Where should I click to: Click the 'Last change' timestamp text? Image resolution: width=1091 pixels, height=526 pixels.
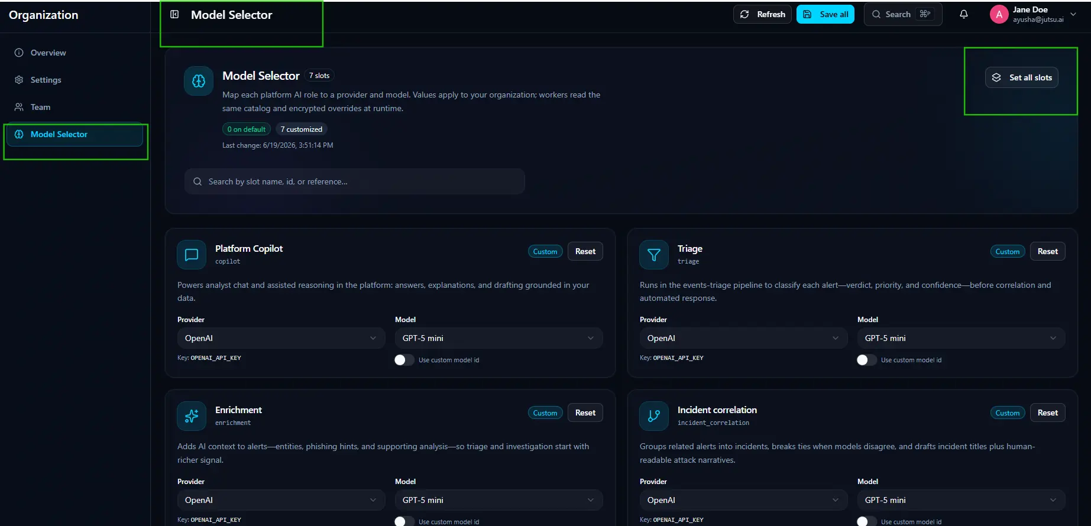[x=278, y=145]
